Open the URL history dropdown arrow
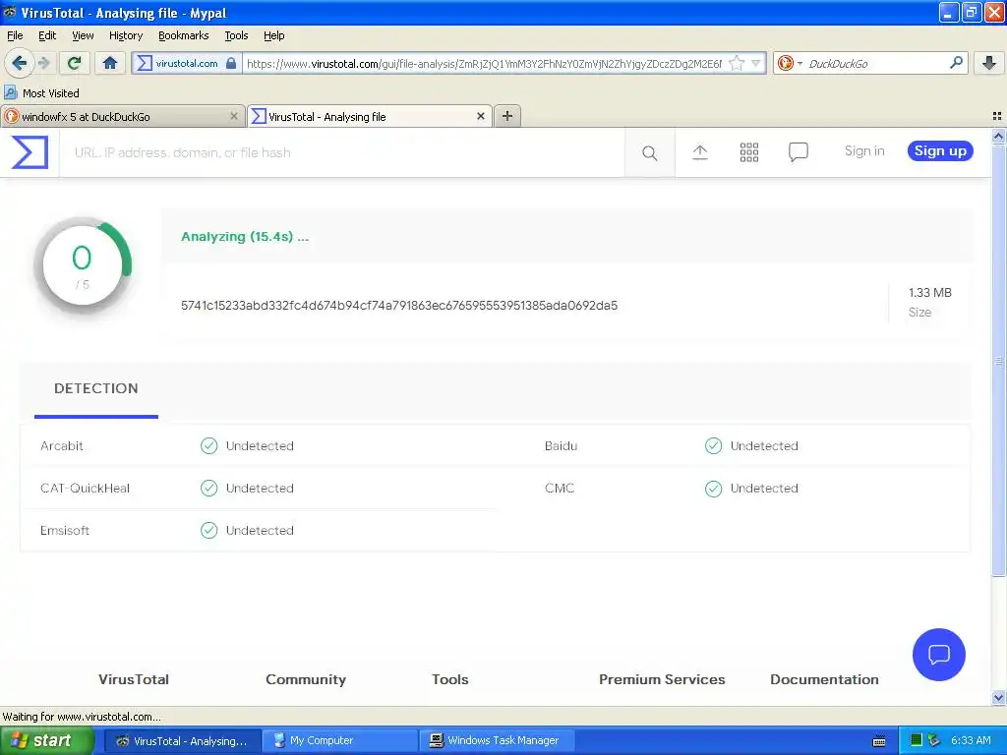Image resolution: width=1007 pixels, height=755 pixels. tap(756, 63)
